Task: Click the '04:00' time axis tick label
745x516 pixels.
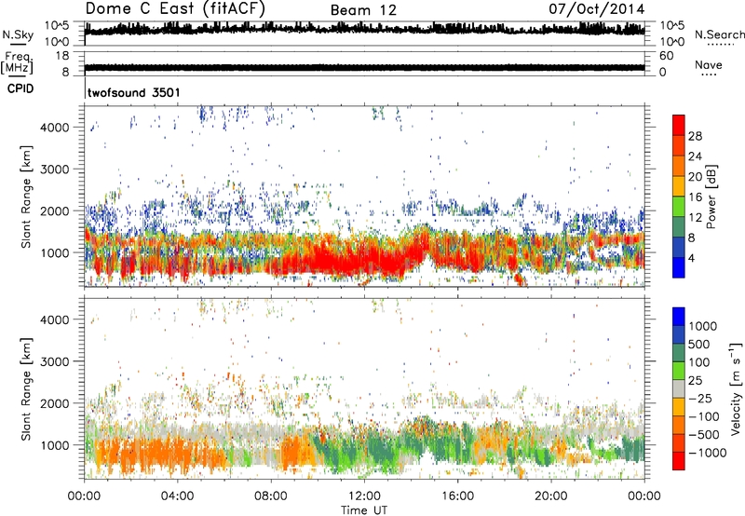Action: click(178, 496)
